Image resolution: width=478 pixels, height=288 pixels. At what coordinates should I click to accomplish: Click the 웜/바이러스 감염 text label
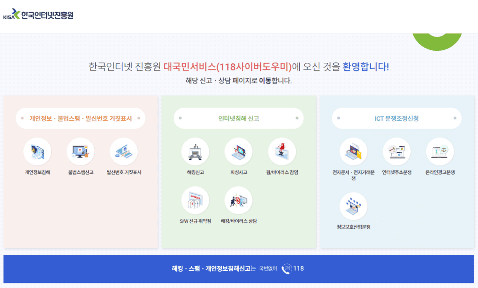coord(282,172)
